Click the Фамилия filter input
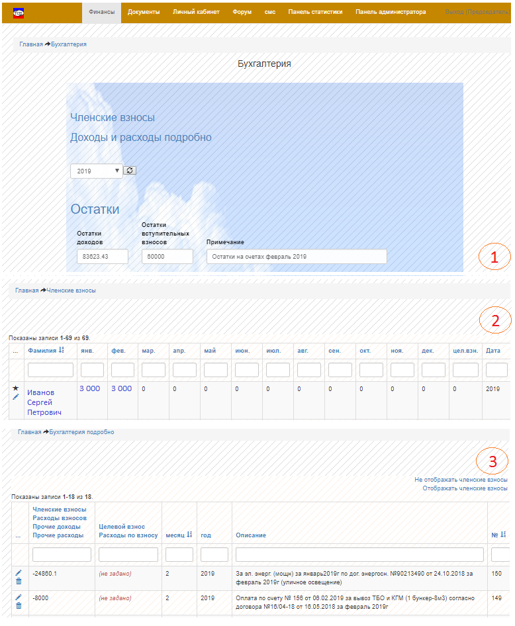 point(51,370)
